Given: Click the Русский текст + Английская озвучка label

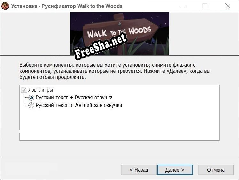Looking at the screenshot, I should [x=79, y=105].
